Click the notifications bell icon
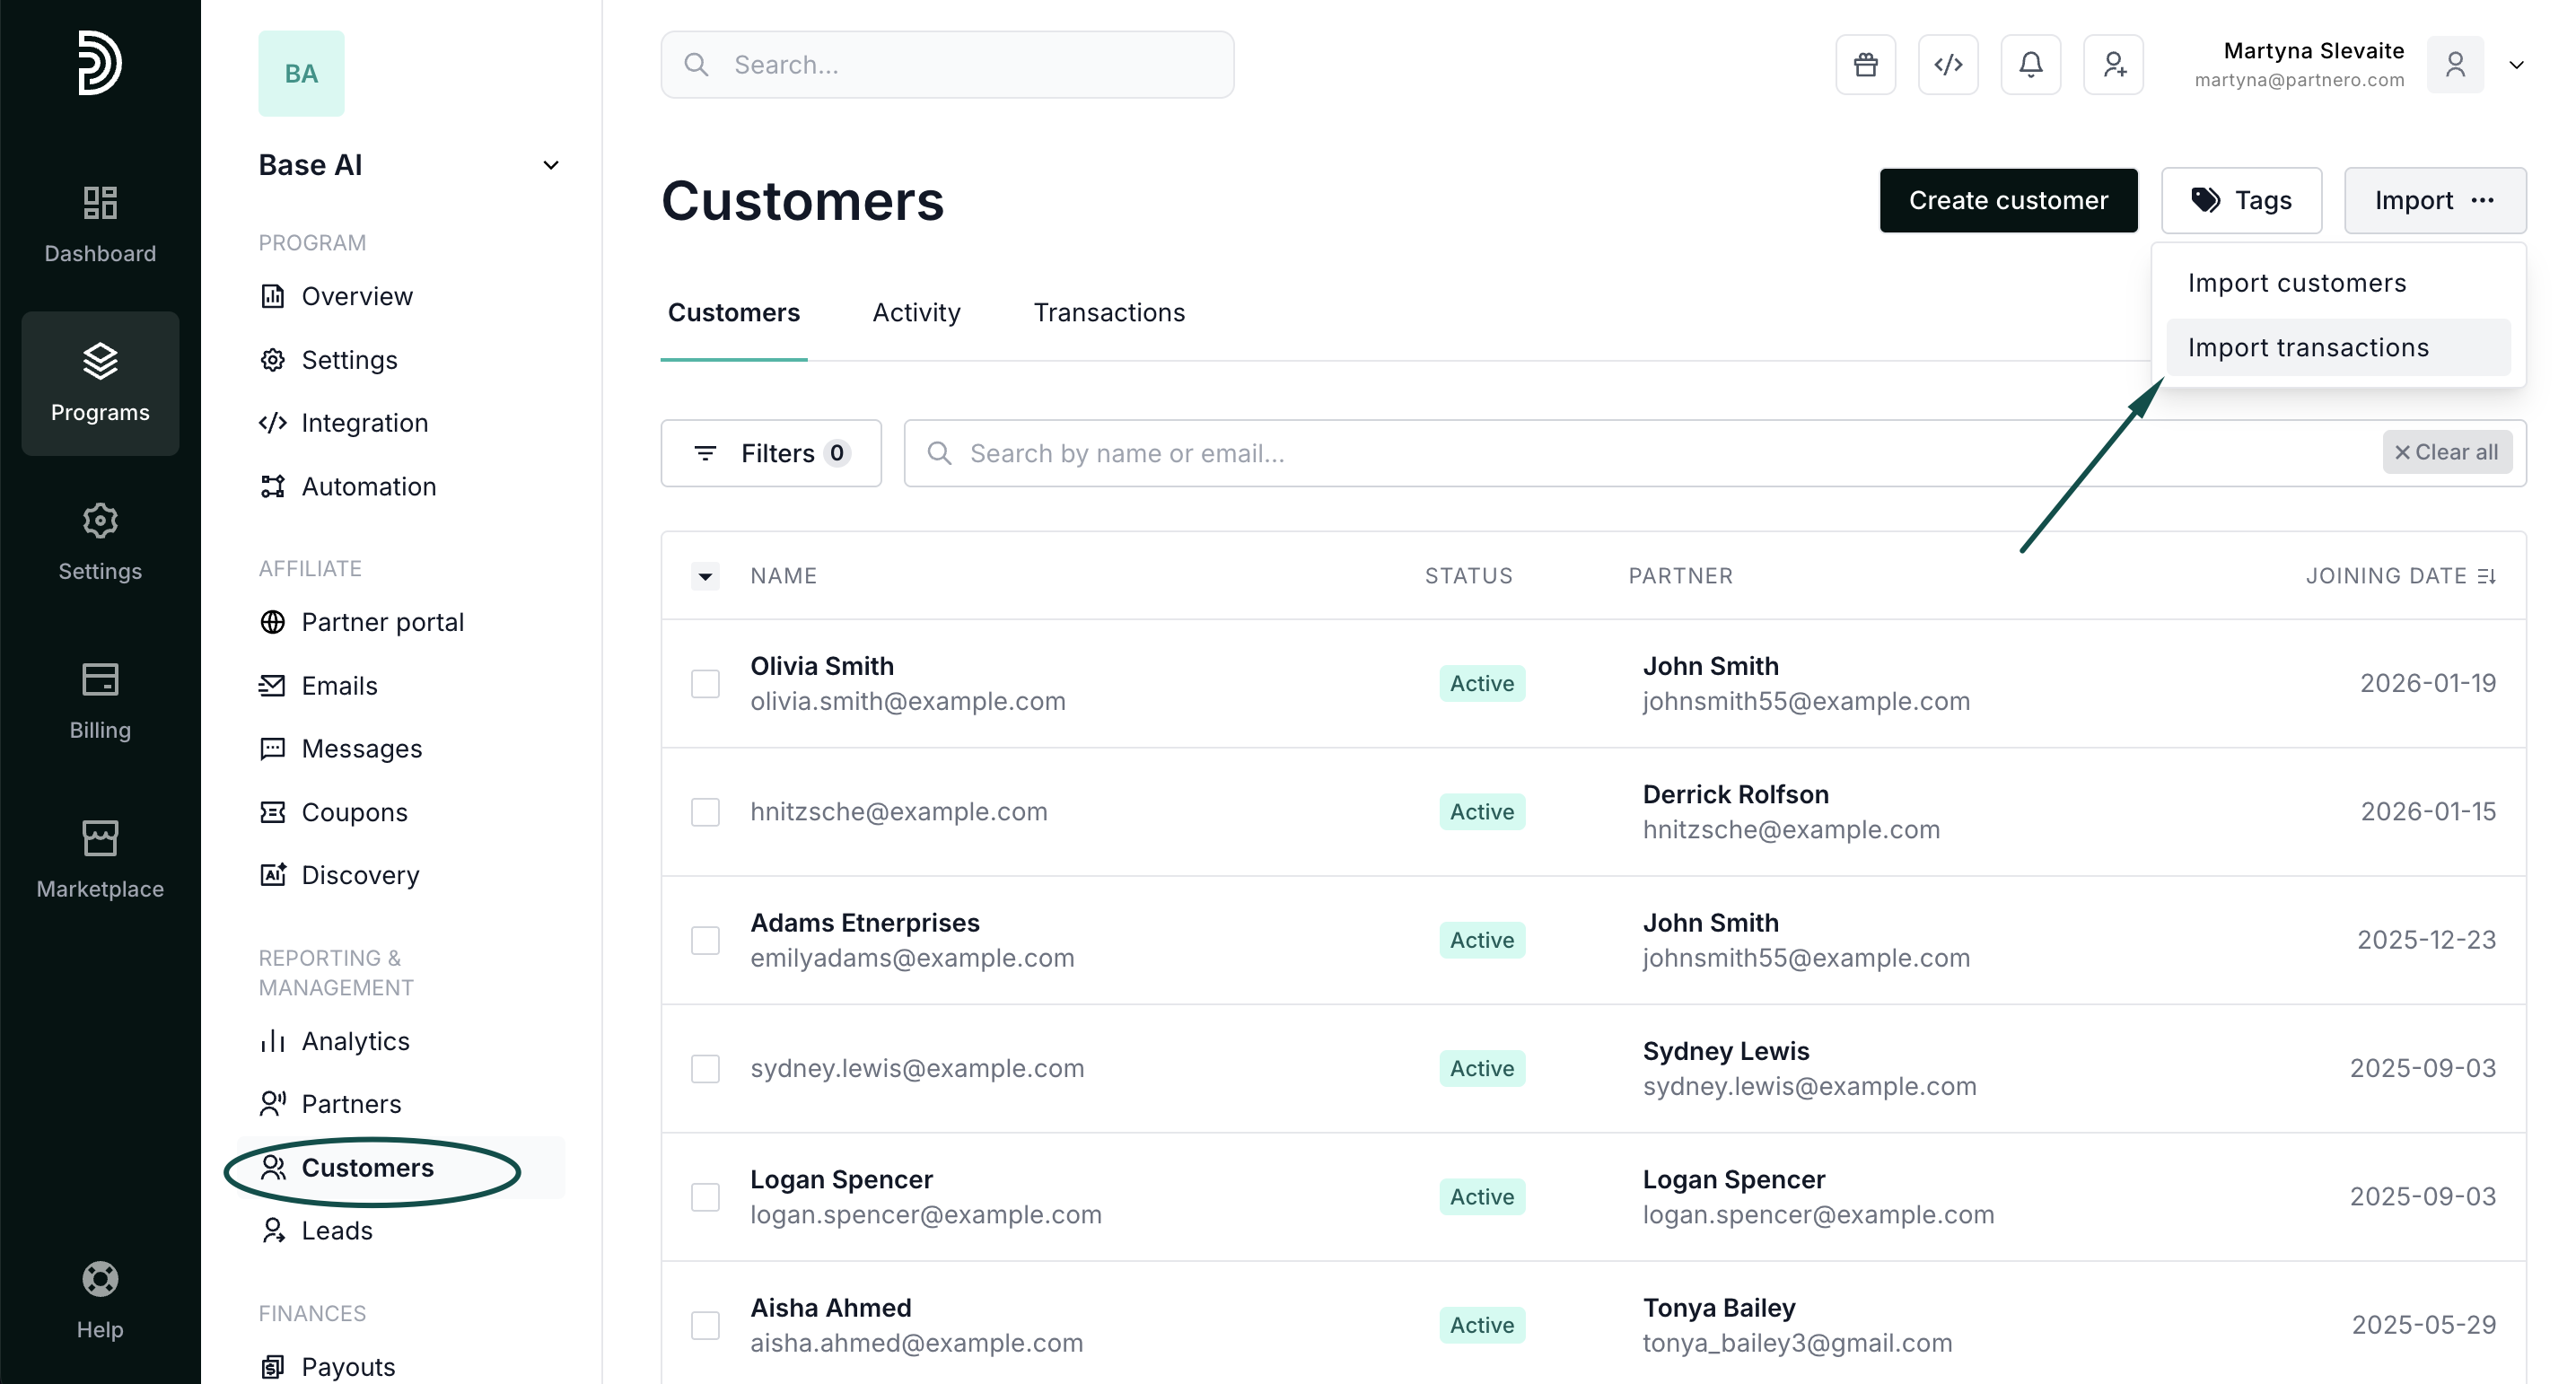This screenshot has width=2576, height=1384. click(2030, 65)
